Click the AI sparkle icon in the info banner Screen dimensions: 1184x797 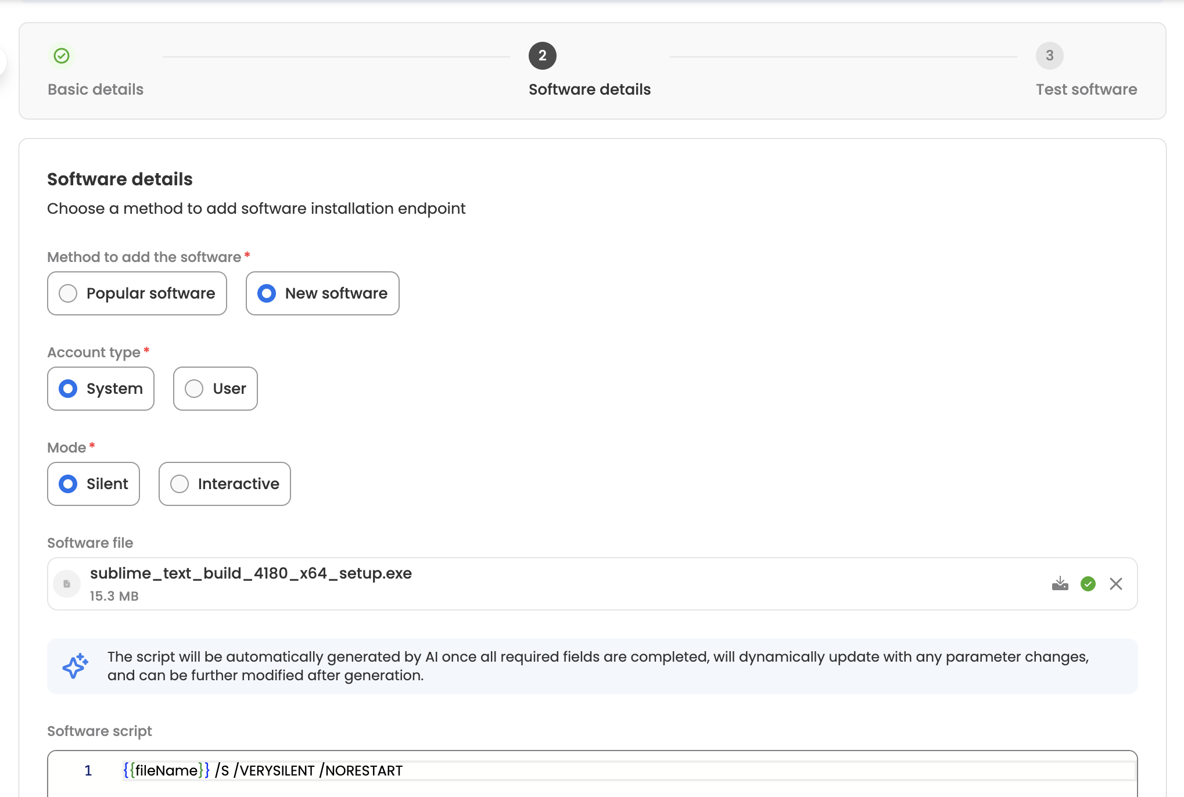click(76, 666)
